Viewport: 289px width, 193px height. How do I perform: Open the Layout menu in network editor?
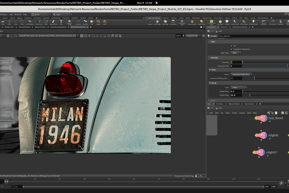click(x=242, y=113)
